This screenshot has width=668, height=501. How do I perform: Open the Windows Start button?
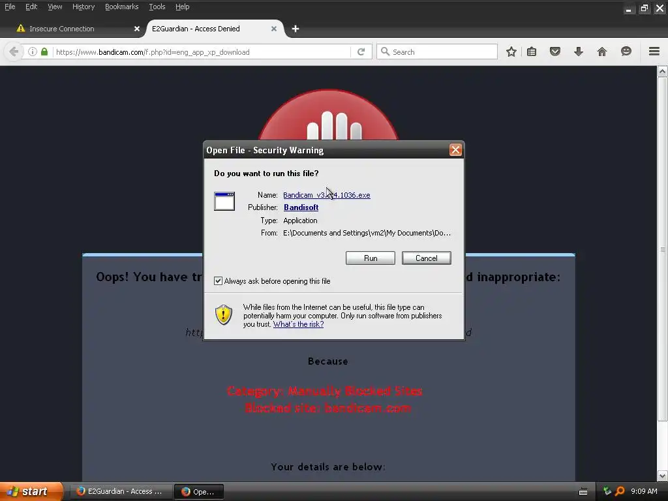[x=31, y=491]
